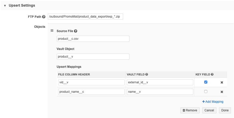Enable key field for name__v mapping
The image size is (234, 118).
(206, 91)
